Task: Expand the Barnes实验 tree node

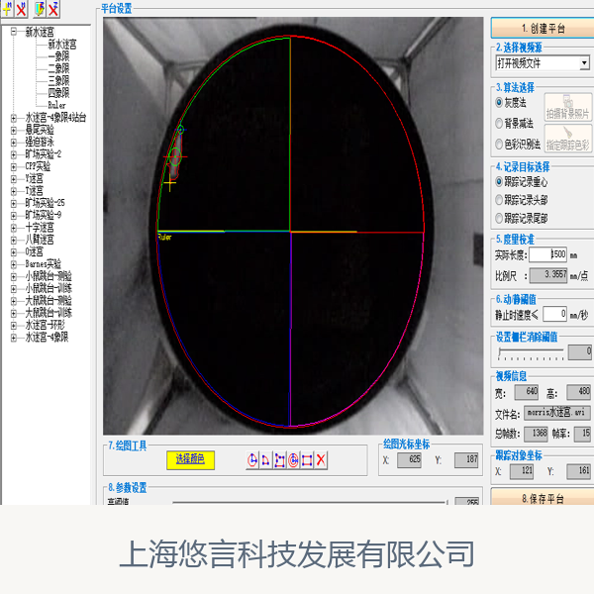Action: (14, 264)
